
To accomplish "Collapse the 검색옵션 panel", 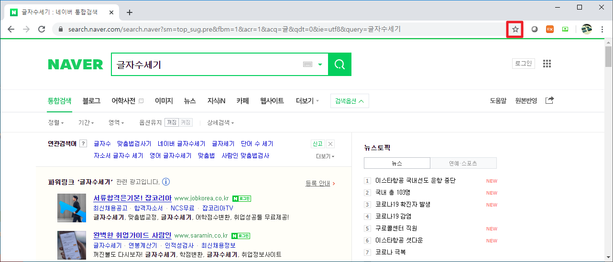I will coord(350,101).
